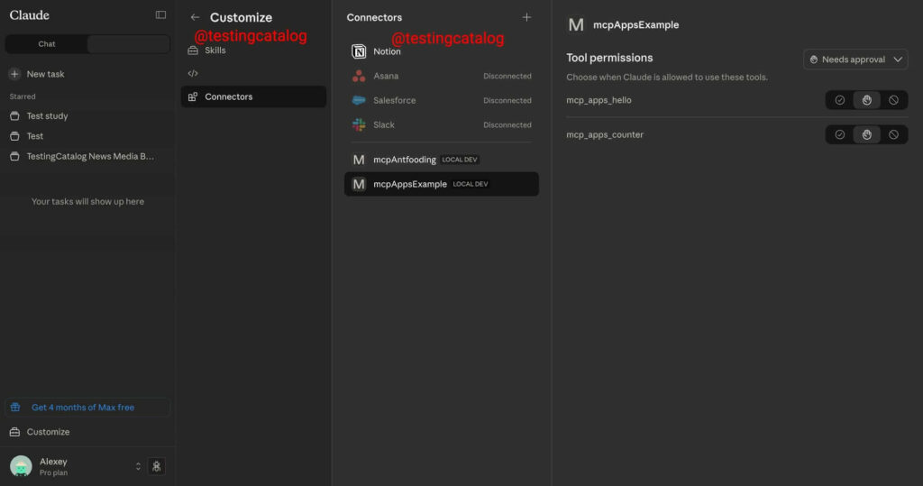Screen dimensions: 923x486
Task: Select the disconnected Asana connector
Action: tap(442, 76)
